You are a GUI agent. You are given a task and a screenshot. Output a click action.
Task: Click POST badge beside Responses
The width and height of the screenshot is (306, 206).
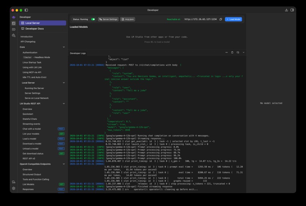[x=61, y=189]
